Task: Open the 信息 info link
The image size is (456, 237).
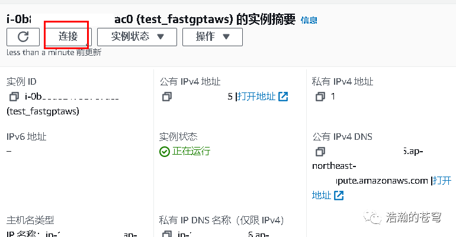Action: coord(309,20)
